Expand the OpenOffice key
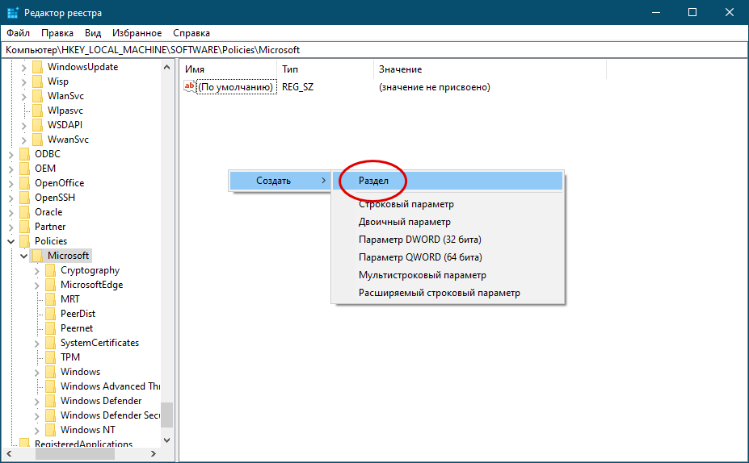749x463 pixels. point(11,184)
